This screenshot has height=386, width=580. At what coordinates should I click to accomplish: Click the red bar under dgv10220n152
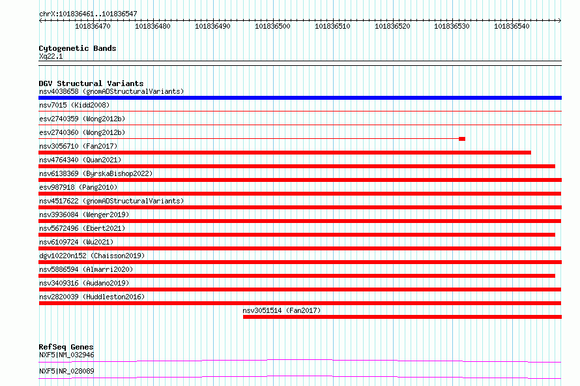coord(300,262)
